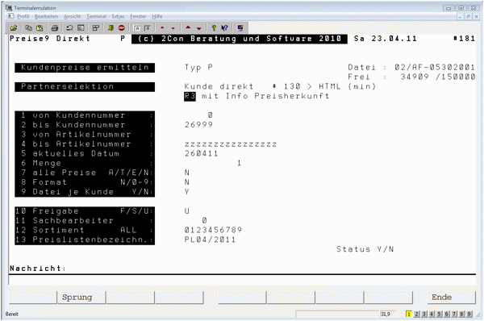Viewport: 484px width, 321px height.
Task: Click the Nachricht message input line
Action: coord(242,280)
